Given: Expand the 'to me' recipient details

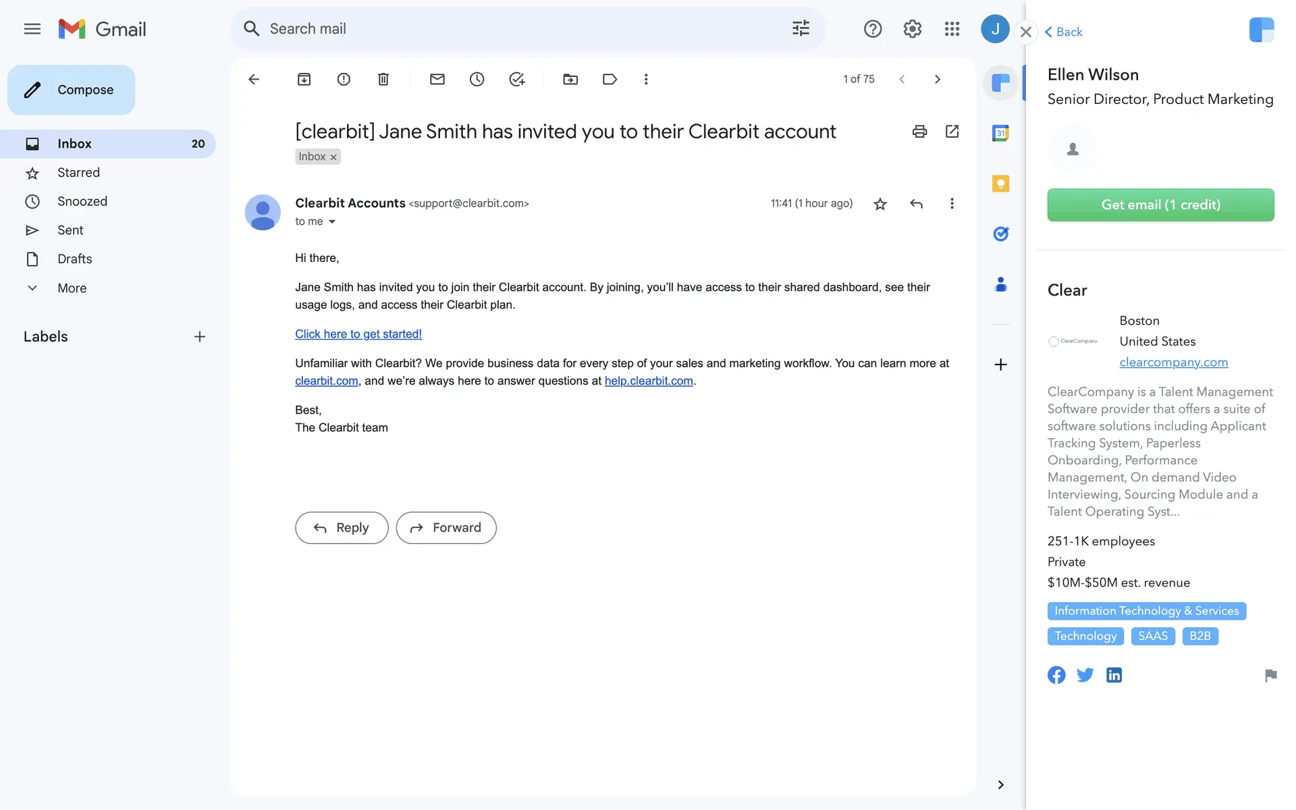Looking at the screenshot, I should tap(331, 222).
